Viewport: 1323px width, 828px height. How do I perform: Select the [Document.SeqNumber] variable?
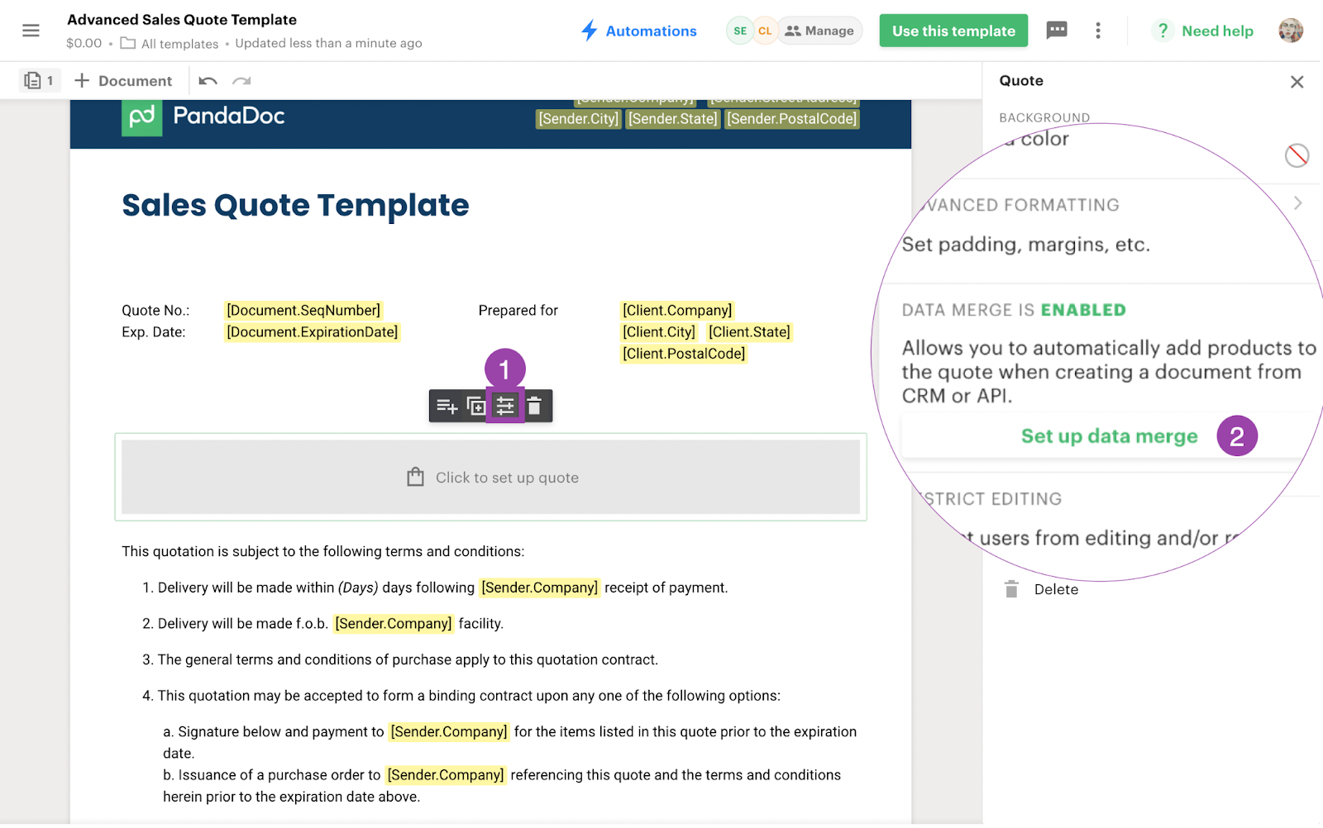pyautogui.click(x=303, y=311)
